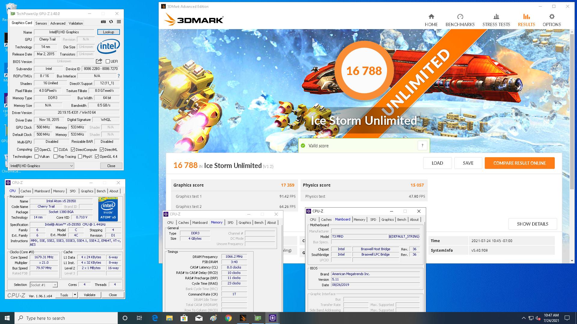
Task: Toggle the Vulkan checkbox
Action: (36, 157)
